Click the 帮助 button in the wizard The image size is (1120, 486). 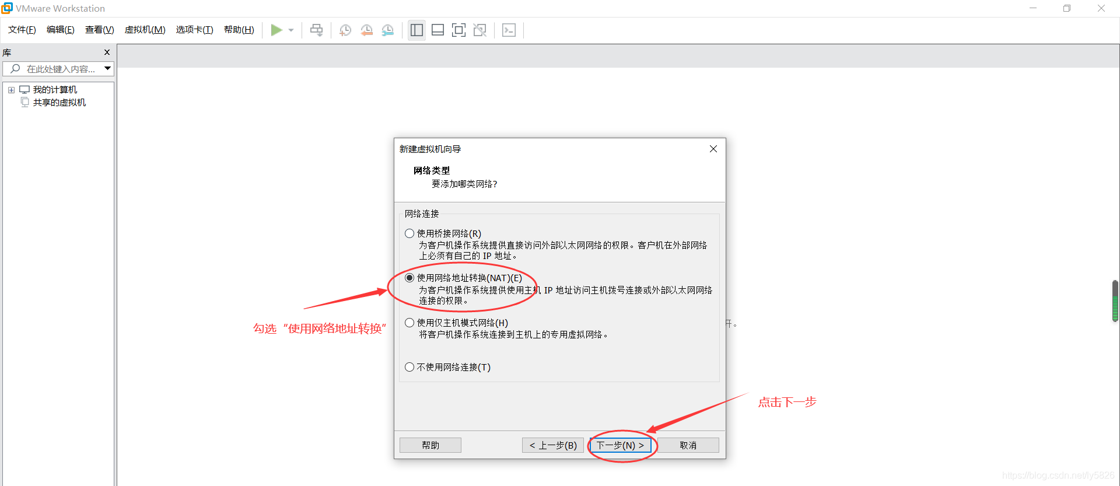[430, 445]
